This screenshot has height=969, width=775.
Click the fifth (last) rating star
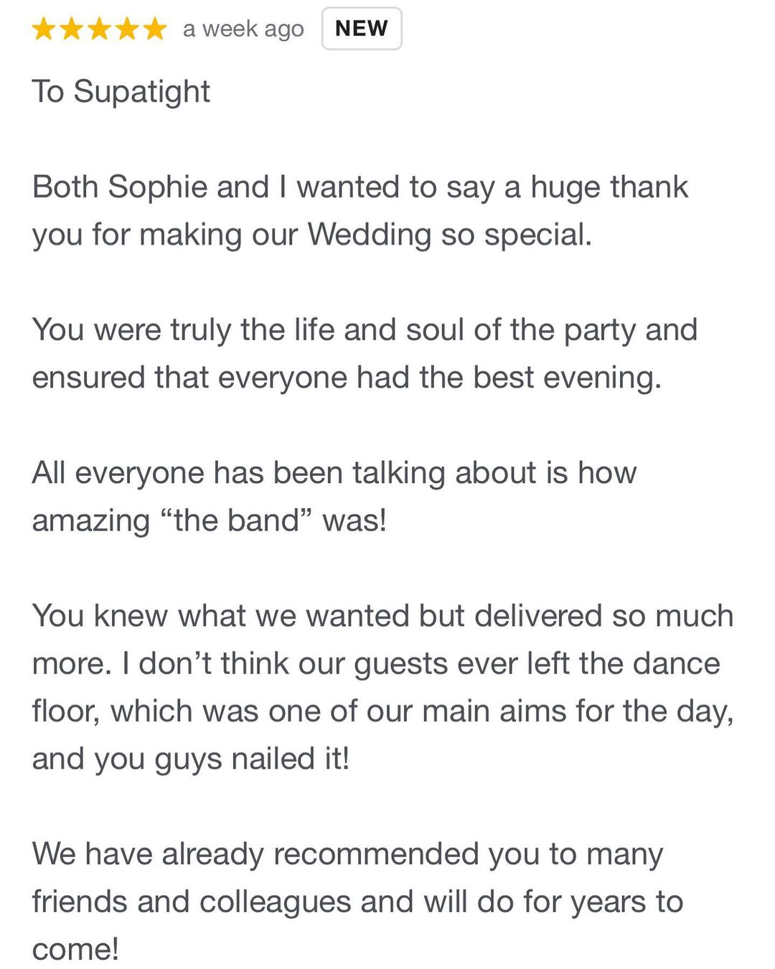tap(154, 29)
